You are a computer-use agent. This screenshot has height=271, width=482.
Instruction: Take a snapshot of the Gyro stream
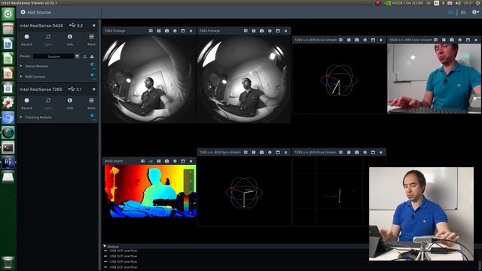[261, 152]
